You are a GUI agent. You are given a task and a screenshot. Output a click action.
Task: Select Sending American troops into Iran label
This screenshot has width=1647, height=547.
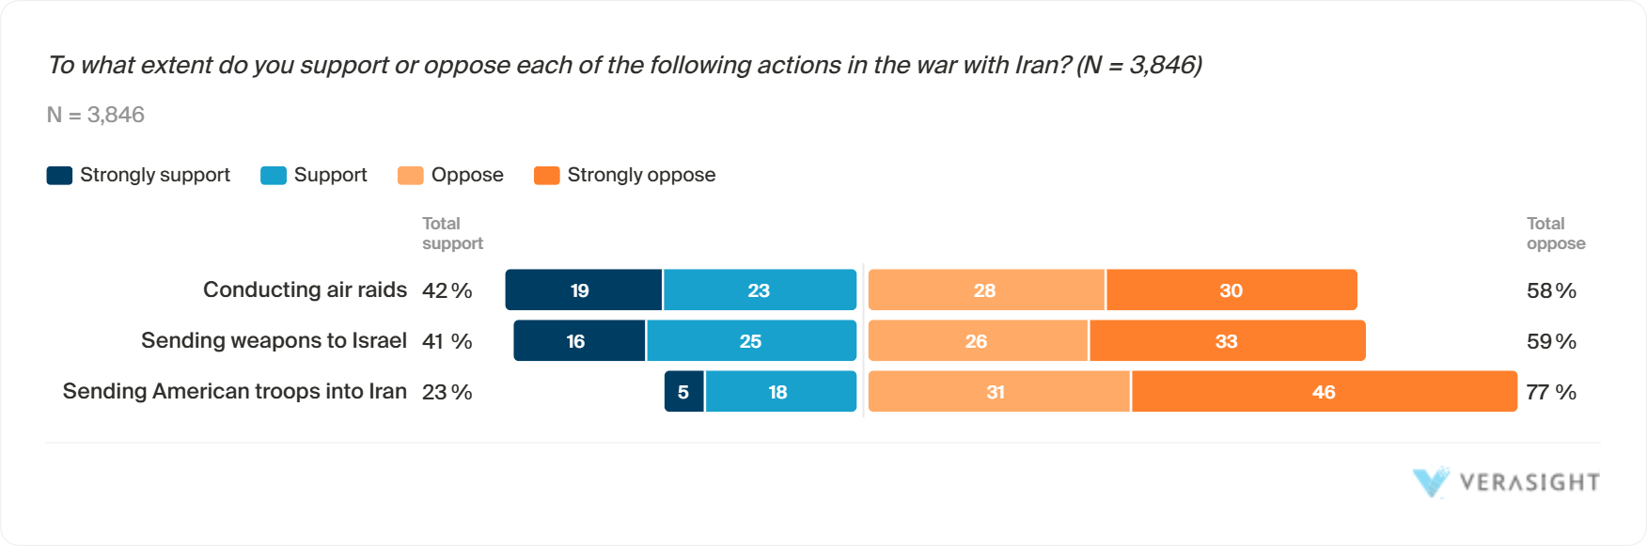pos(234,392)
